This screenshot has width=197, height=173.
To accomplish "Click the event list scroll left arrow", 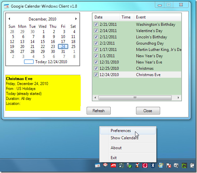I will coord(95,98).
